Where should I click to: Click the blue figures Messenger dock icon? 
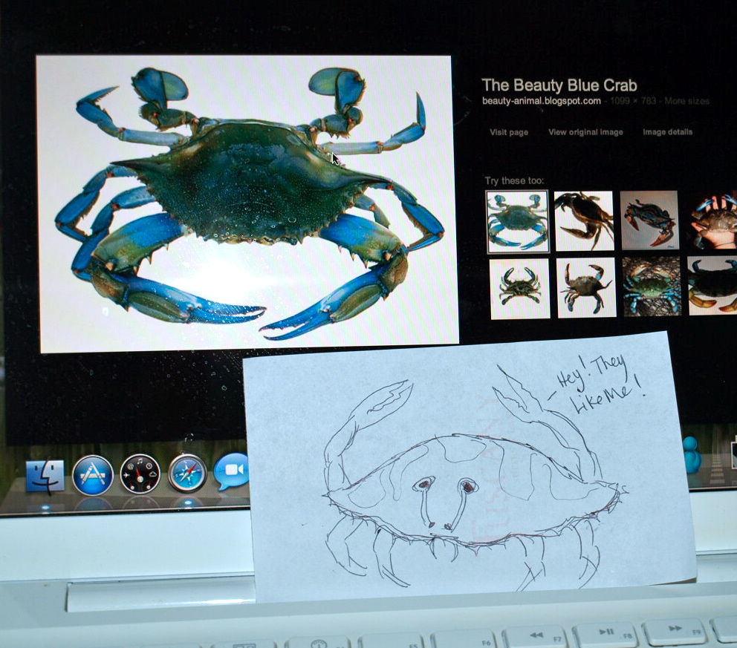pyautogui.click(x=692, y=454)
